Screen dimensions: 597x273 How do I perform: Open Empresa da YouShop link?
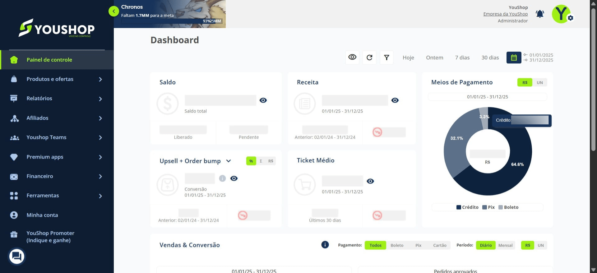point(505,14)
